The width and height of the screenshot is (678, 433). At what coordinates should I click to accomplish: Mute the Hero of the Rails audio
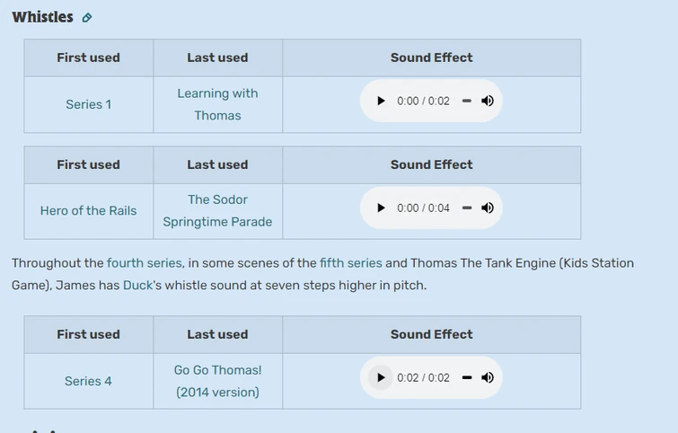[x=488, y=208]
